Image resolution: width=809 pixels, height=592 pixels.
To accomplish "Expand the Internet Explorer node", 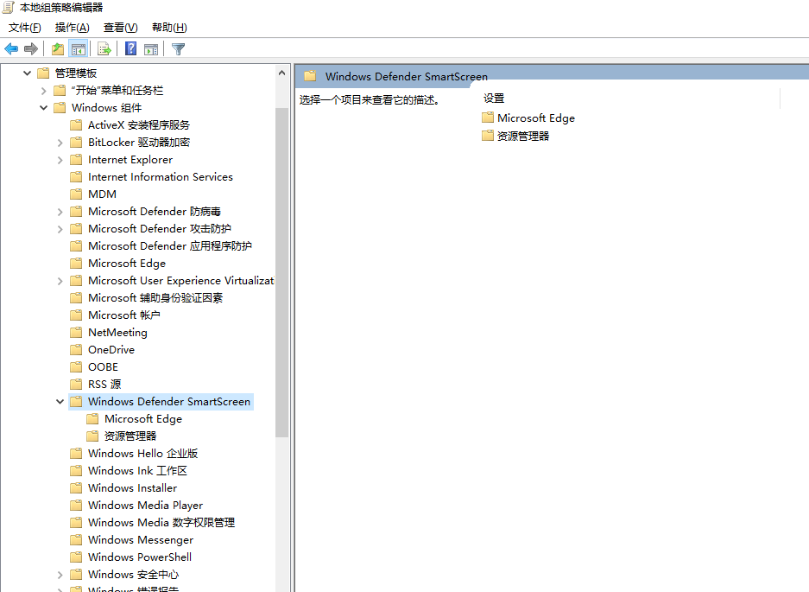I will (x=60, y=160).
